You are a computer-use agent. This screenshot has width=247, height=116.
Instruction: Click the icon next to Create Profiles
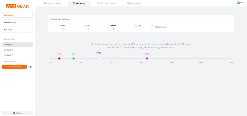coord(31,67)
